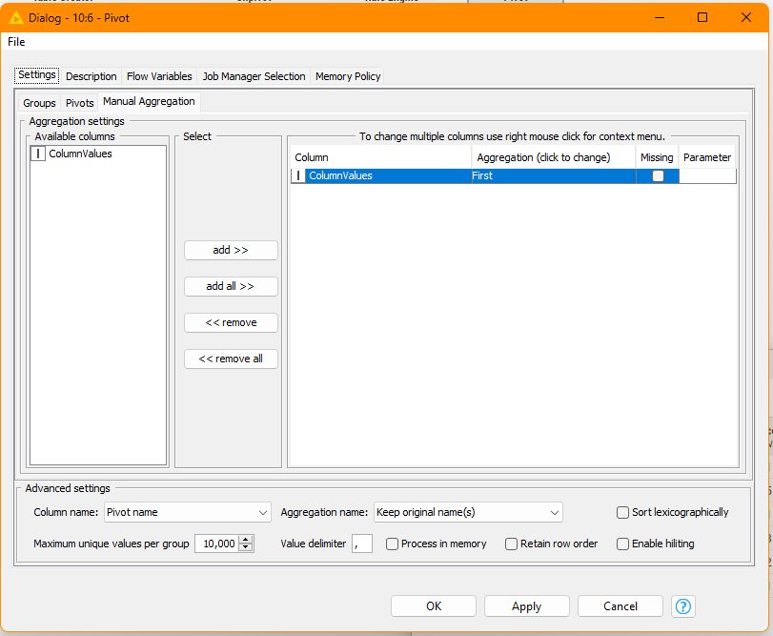
Task: Click the First aggregation cell to change it
Action: tap(553, 176)
